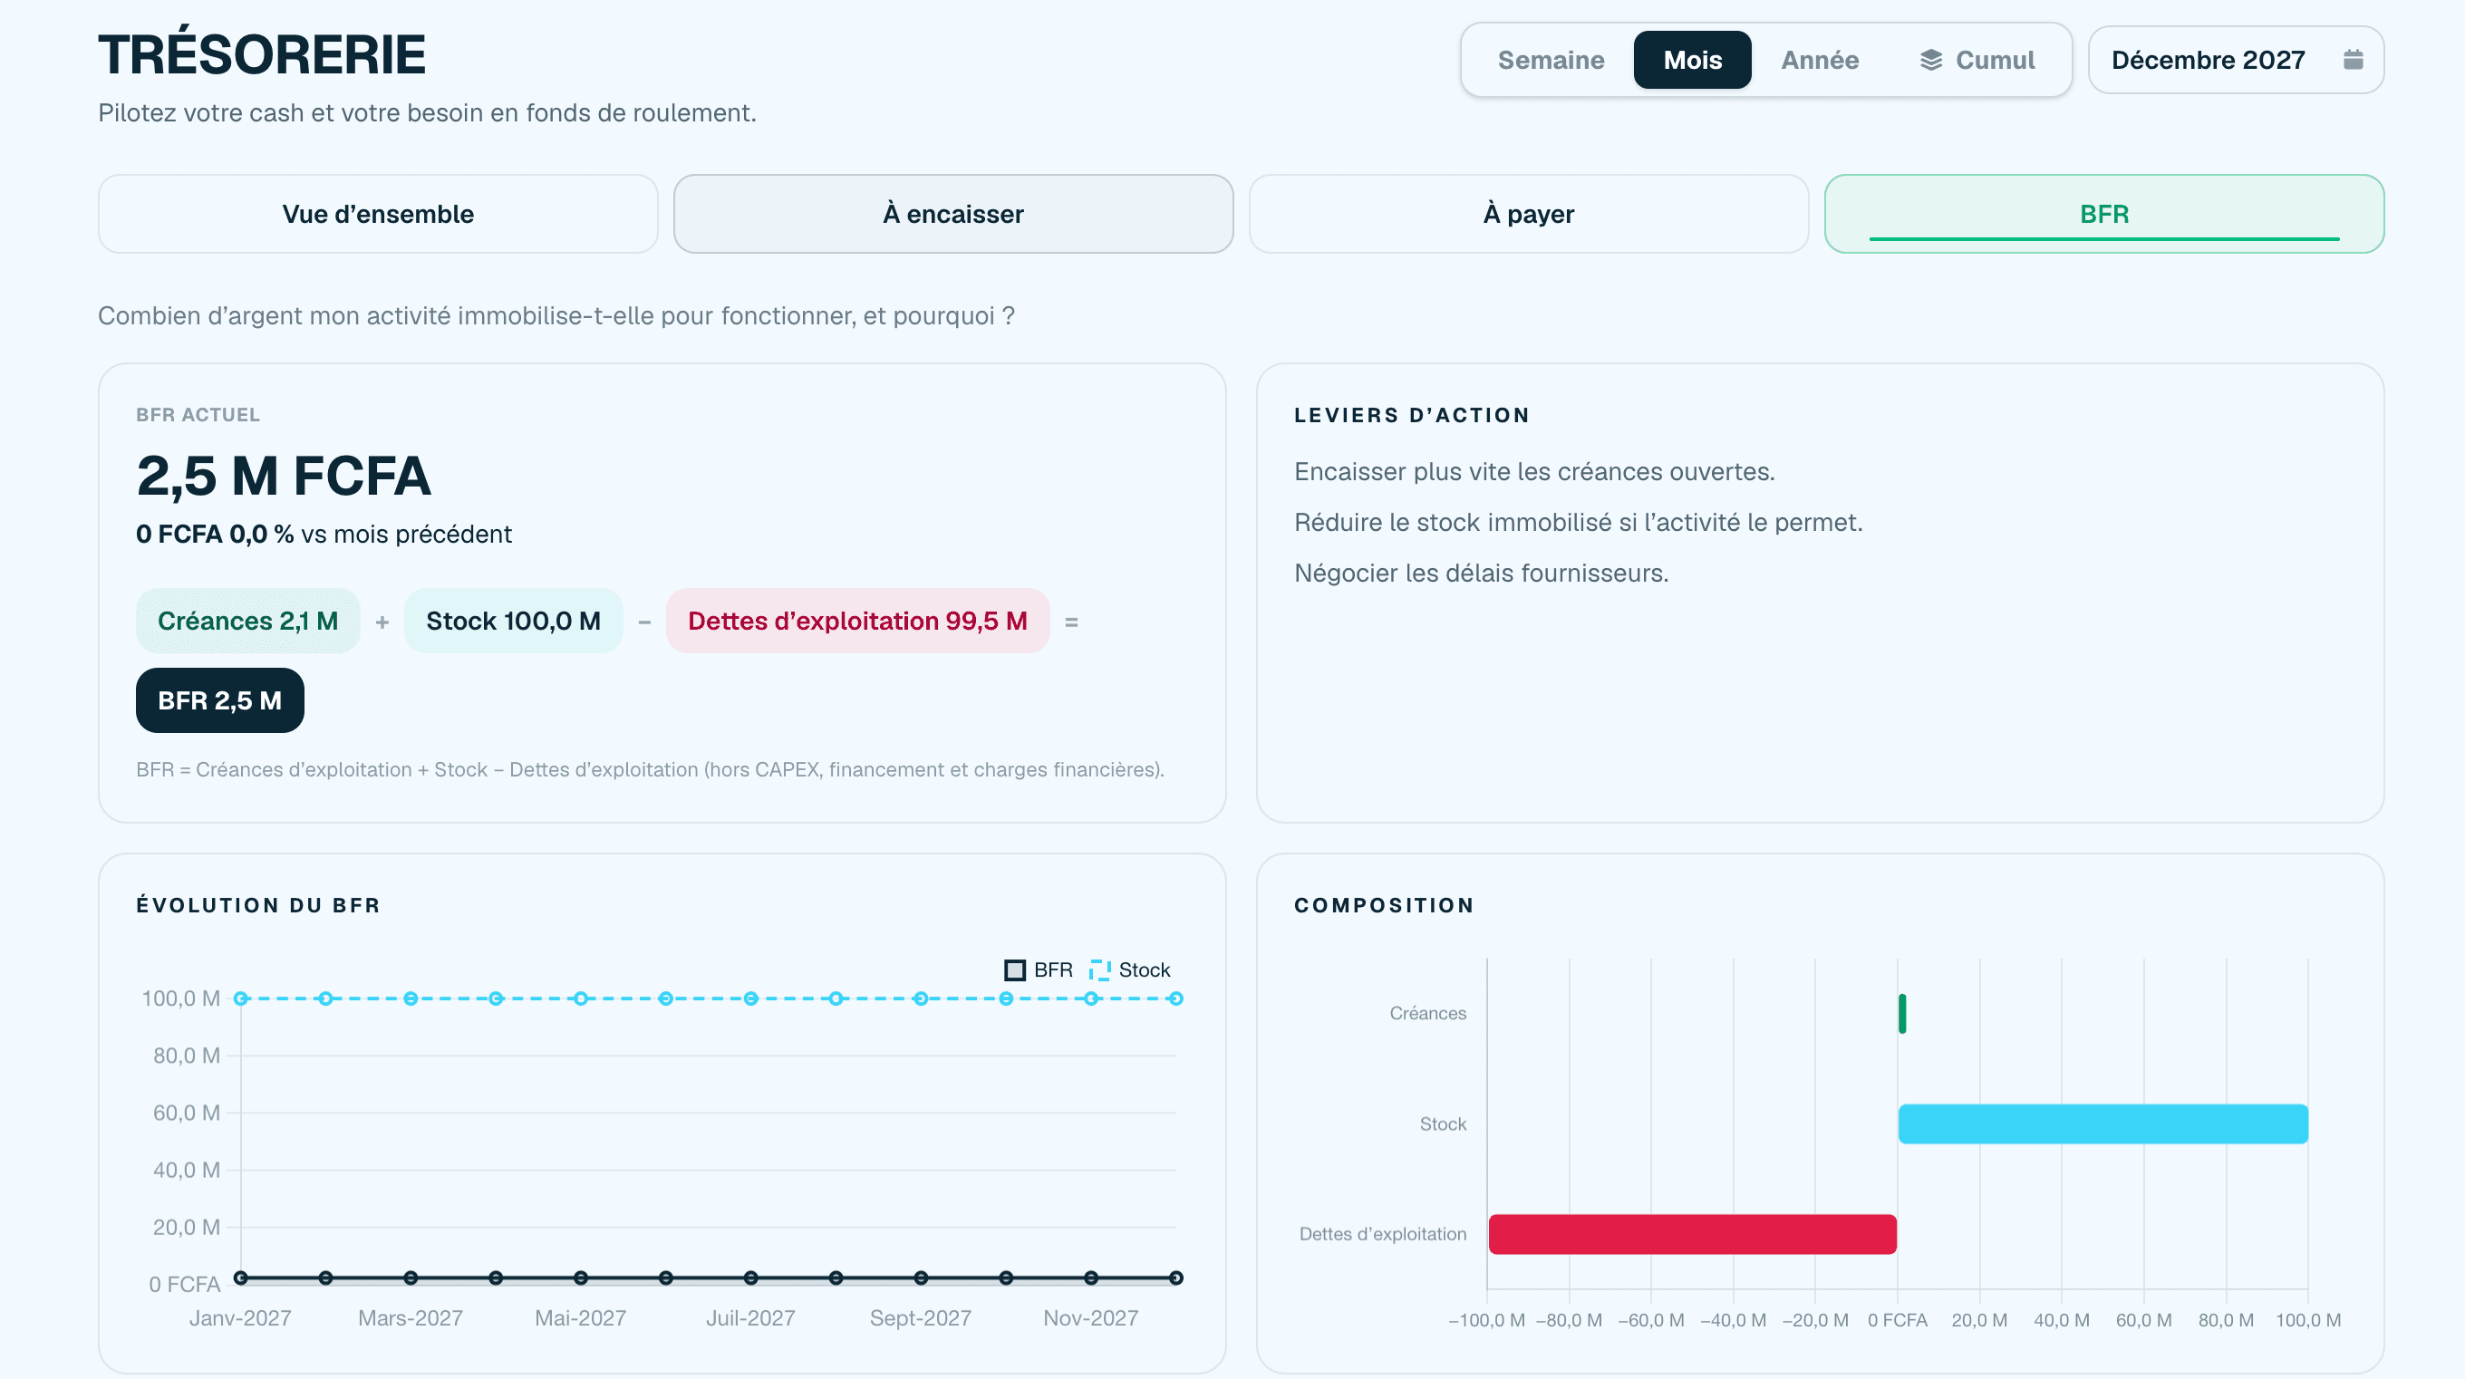2465x1379 pixels.
Task: Select the Année period option
Action: click(1819, 61)
